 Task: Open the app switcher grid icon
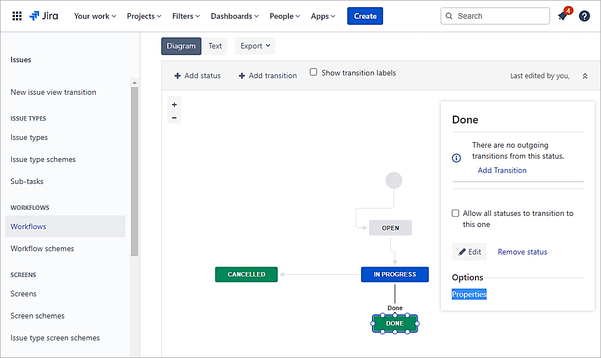tap(17, 16)
